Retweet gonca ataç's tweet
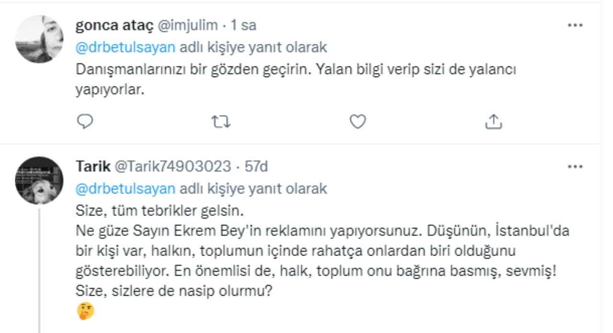The height and width of the screenshot is (333, 613). coord(221,122)
